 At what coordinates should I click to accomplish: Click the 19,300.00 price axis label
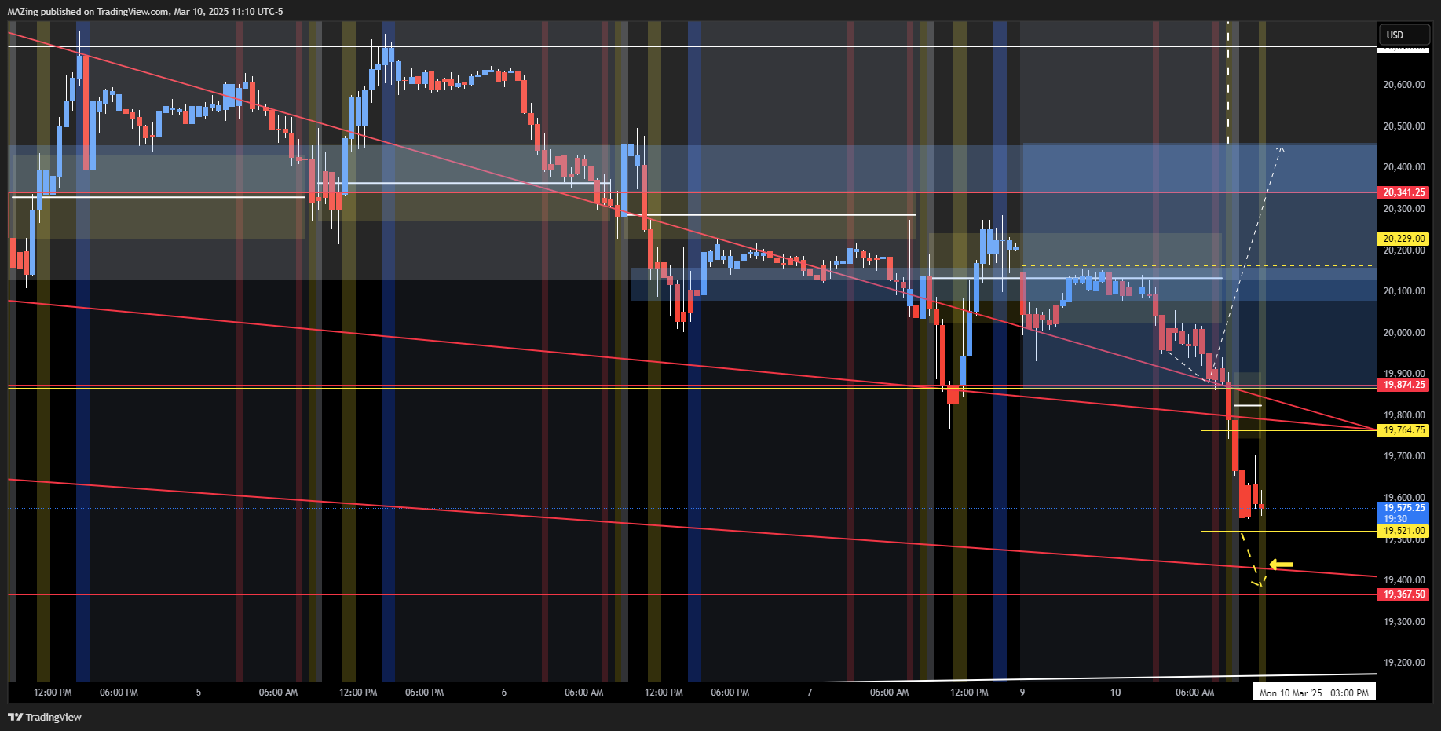[1404, 622]
